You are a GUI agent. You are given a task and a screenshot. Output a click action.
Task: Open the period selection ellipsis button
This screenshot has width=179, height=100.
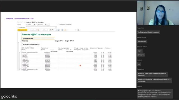48,25
